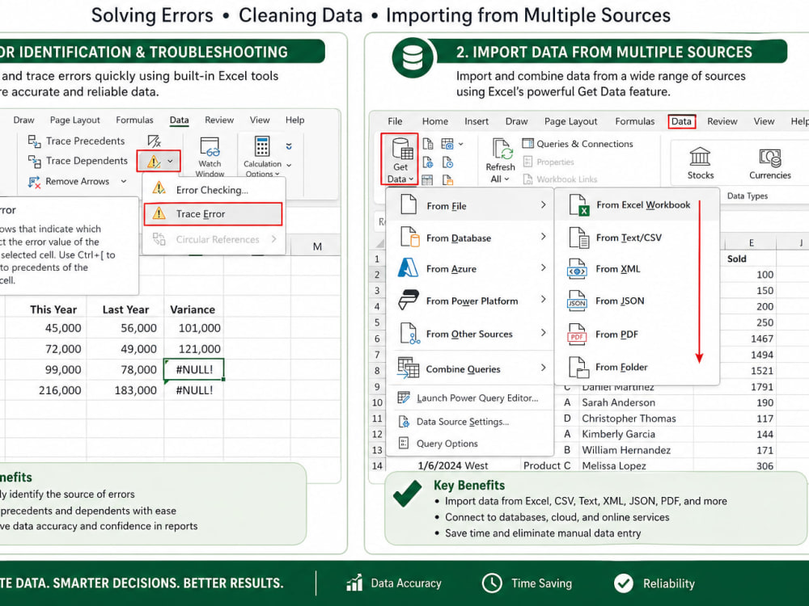Open the Insert tab
Screen dimensions: 809x606
coord(477,122)
